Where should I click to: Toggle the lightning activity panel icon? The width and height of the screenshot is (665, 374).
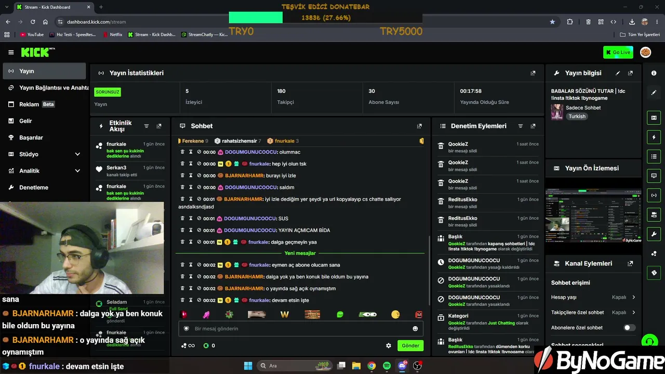[x=654, y=137]
